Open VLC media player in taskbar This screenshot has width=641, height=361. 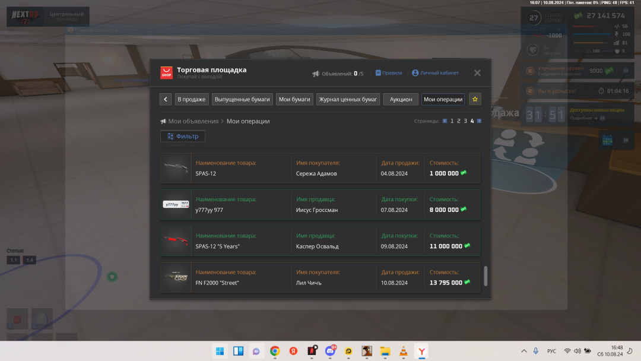402,351
